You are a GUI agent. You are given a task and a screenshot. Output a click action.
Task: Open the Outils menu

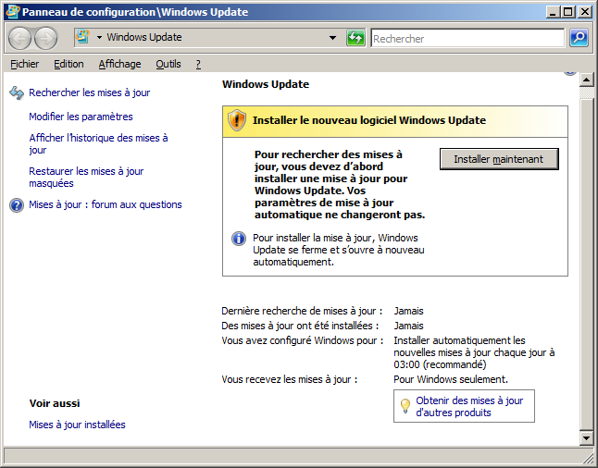click(168, 64)
